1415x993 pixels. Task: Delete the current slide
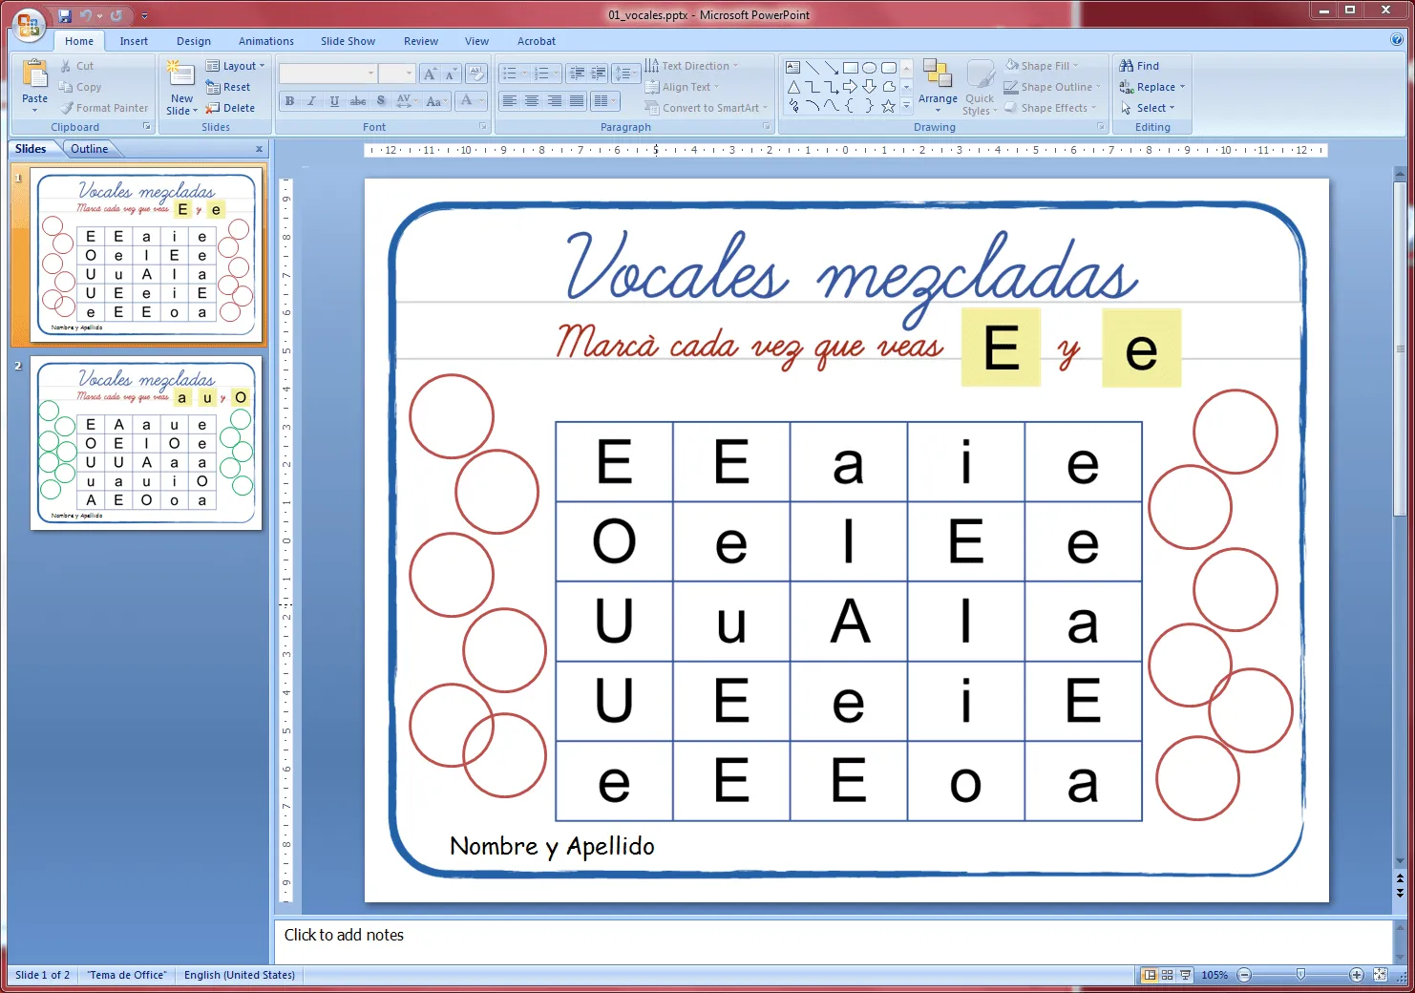pyautogui.click(x=230, y=108)
